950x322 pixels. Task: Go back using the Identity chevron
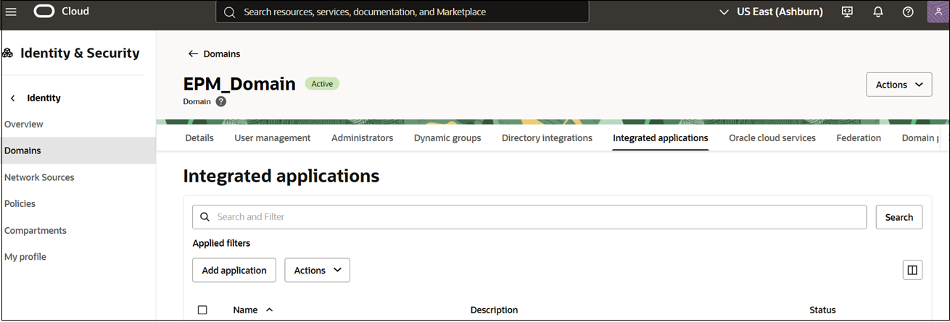pos(13,98)
